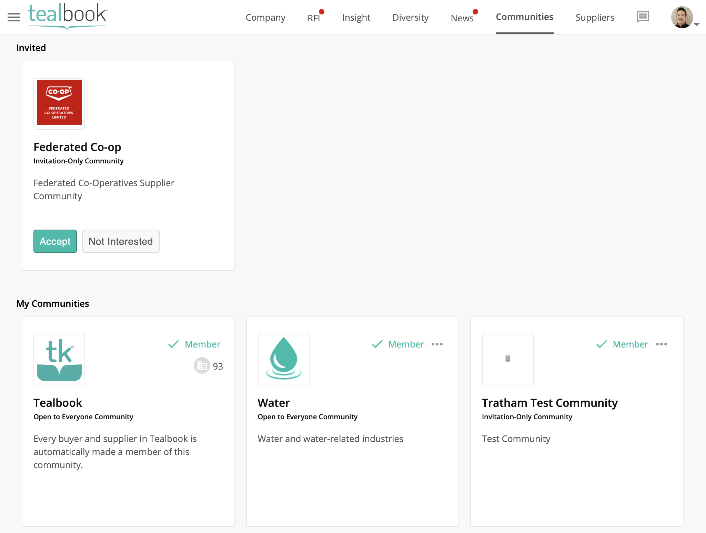Viewport: 706px width, 533px height.
Task: Open the hamburger menu icon
Action: [14, 17]
